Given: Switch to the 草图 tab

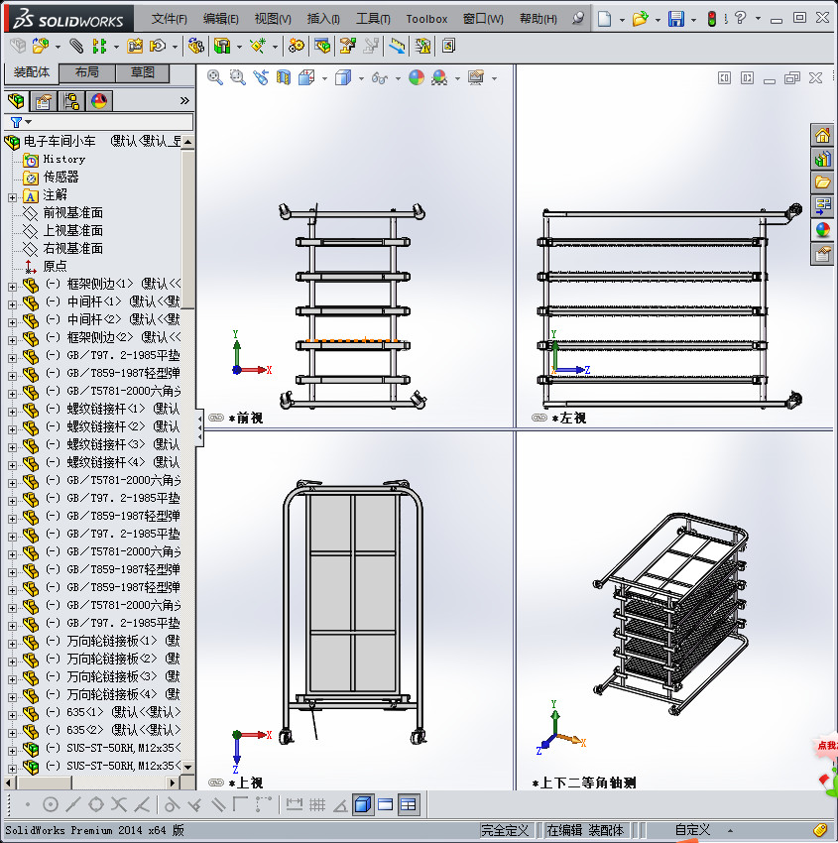Looking at the screenshot, I should 143,72.
